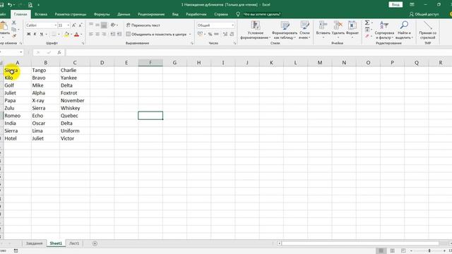Decrease font size with the small A icon
452x254 pixels.
click(80, 25)
